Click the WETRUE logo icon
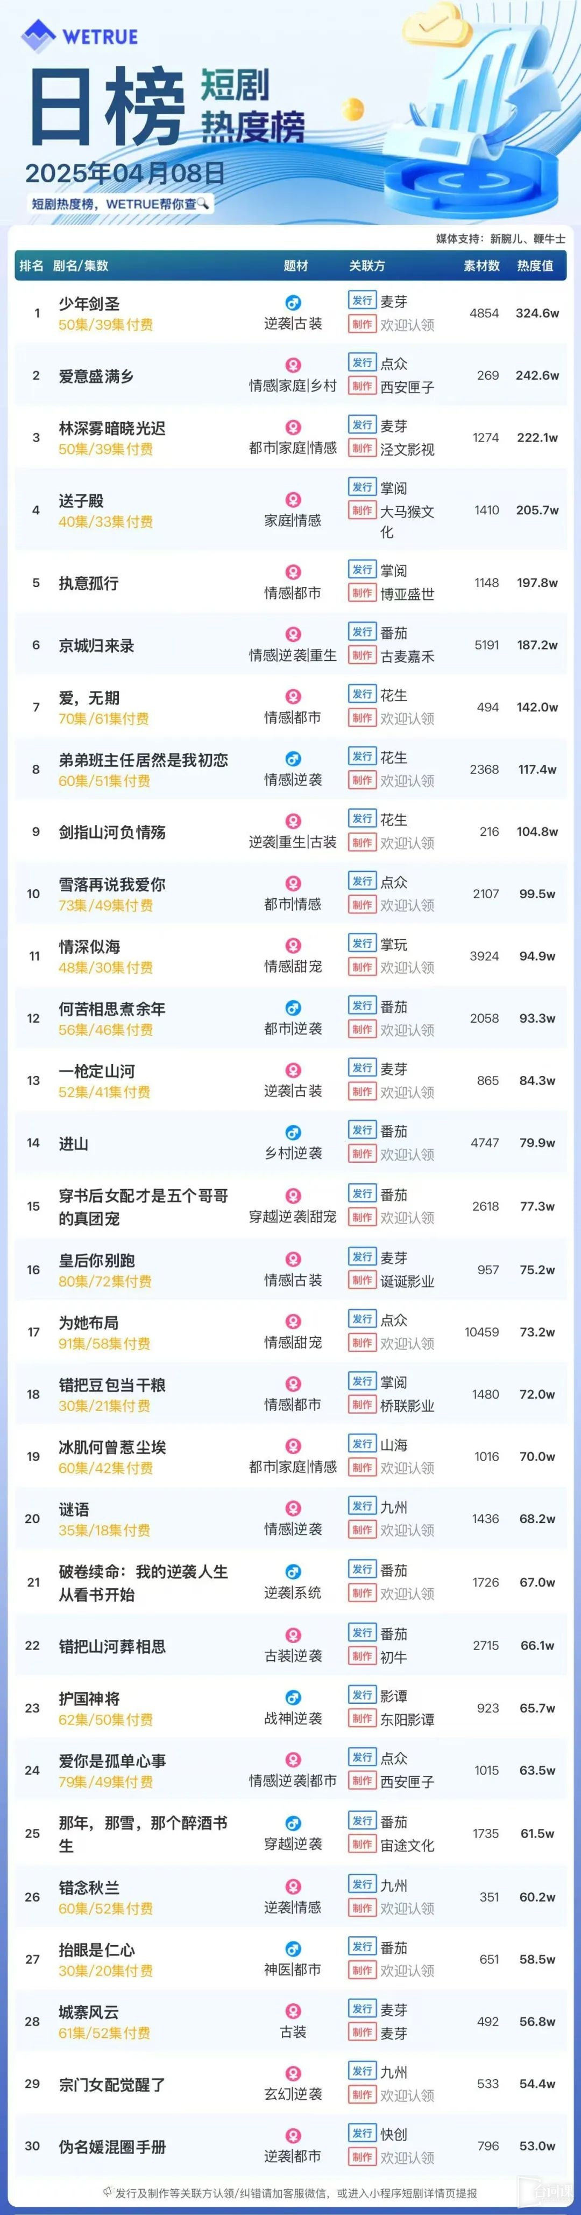 (x=38, y=35)
